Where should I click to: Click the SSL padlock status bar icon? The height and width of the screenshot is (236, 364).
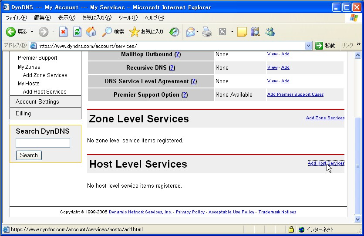291,229
